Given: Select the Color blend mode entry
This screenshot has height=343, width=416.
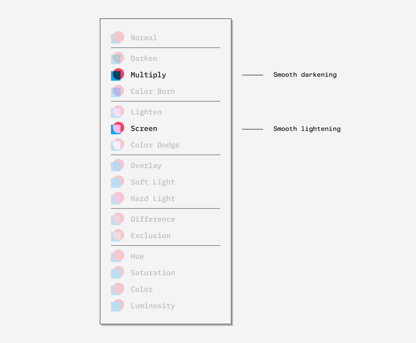Looking at the screenshot, I should [x=142, y=289].
